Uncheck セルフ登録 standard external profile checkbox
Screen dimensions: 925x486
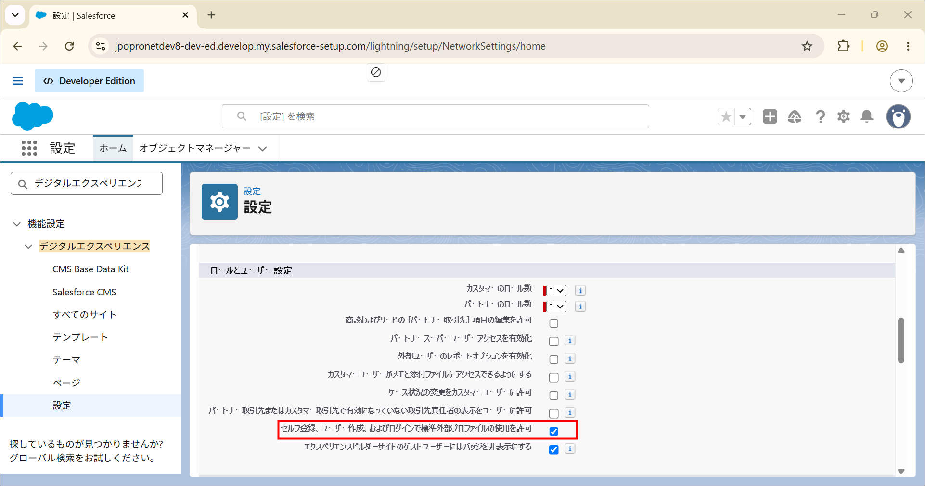pos(554,432)
